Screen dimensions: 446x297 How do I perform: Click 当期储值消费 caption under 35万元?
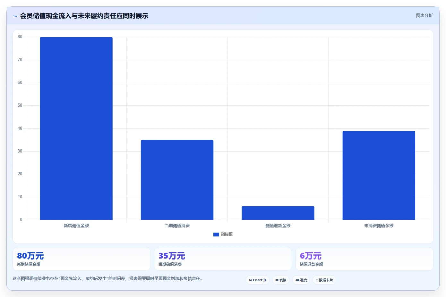click(x=170, y=264)
